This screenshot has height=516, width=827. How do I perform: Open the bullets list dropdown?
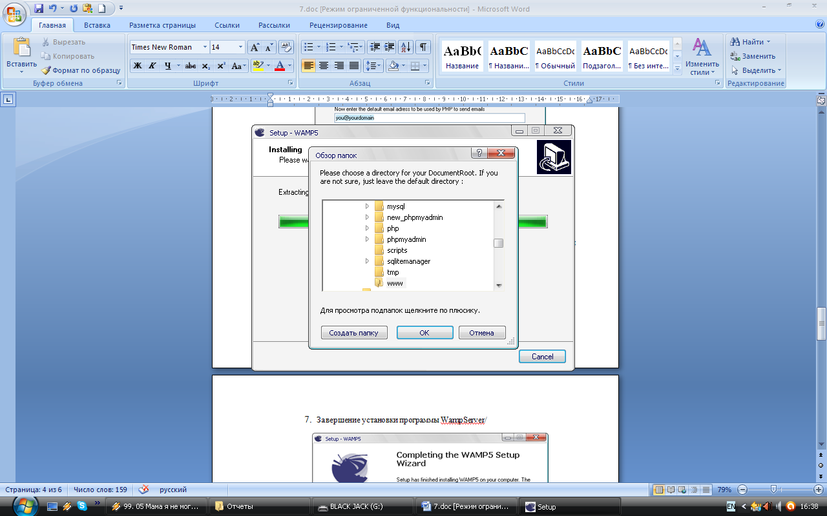coord(319,47)
